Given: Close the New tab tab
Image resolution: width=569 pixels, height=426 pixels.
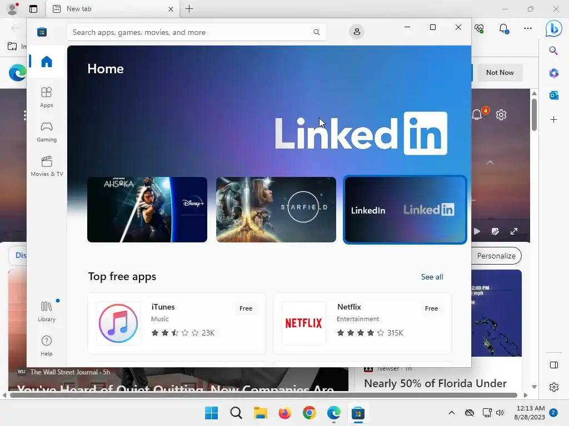Looking at the screenshot, I should pos(171,9).
